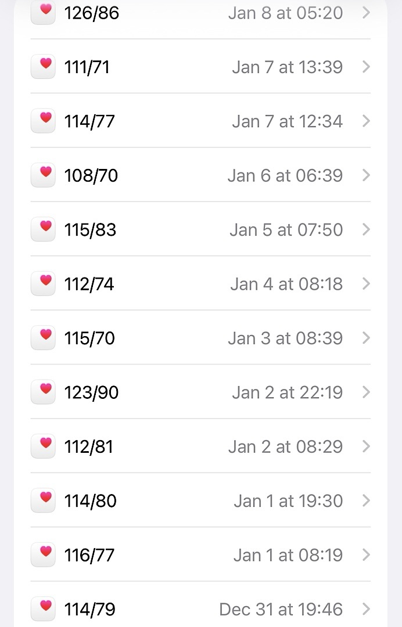Viewport: 402px width, 627px height.
Task: Expand the Jan 7 at 12:34 entry chevron
Action: click(366, 121)
